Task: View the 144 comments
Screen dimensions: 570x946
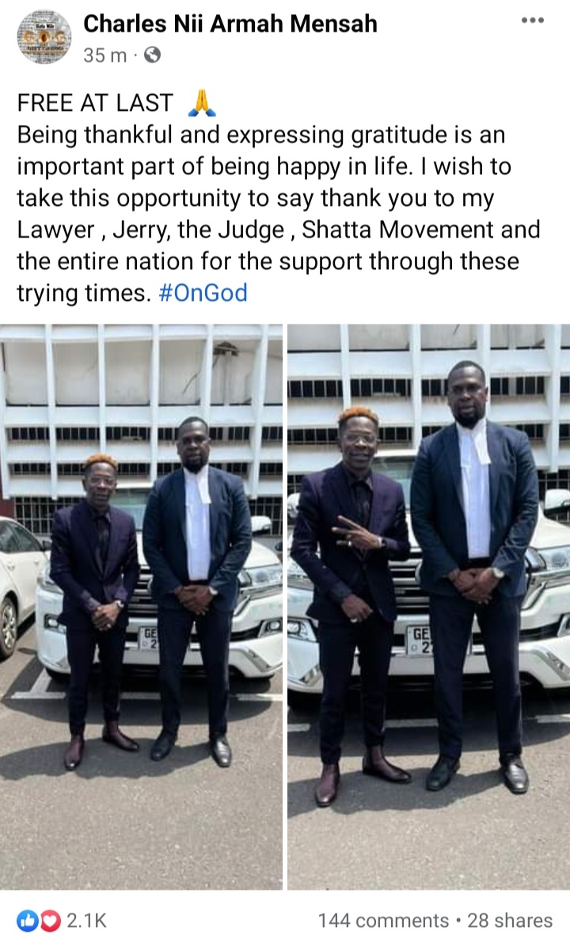Action: click(x=384, y=920)
